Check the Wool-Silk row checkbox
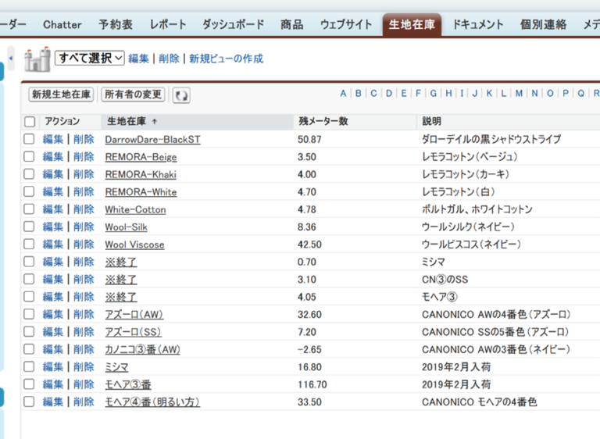The height and width of the screenshot is (439, 600). pos(29,227)
